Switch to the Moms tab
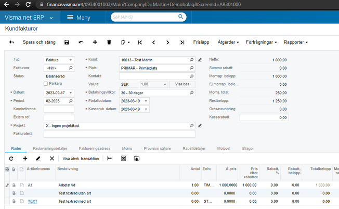 (127, 148)
